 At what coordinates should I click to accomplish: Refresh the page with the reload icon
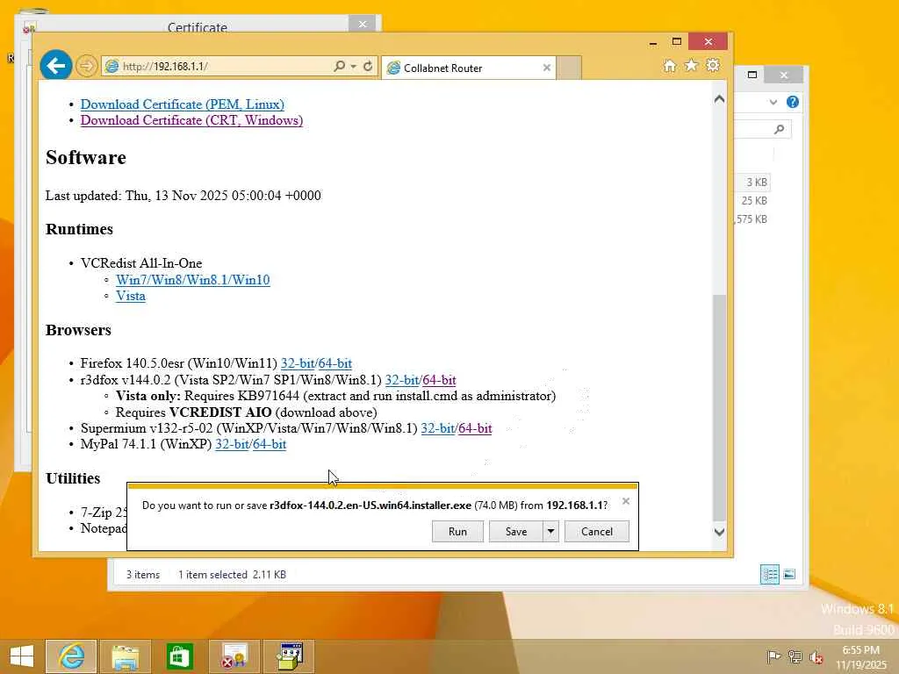(368, 67)
